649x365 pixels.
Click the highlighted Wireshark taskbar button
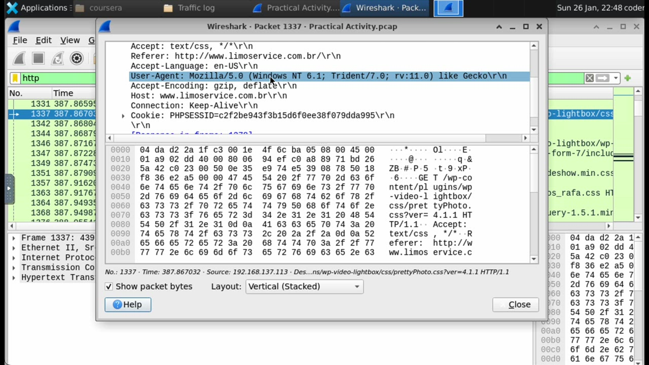pyautogui.click(x=448, y=8)
